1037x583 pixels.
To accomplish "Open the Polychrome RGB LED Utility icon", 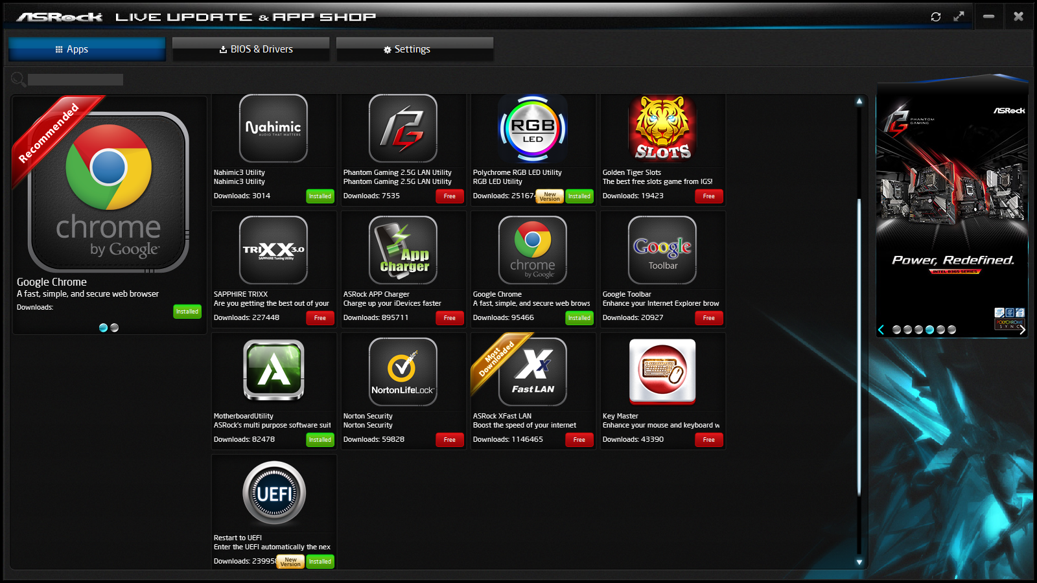I will (533, 128).
